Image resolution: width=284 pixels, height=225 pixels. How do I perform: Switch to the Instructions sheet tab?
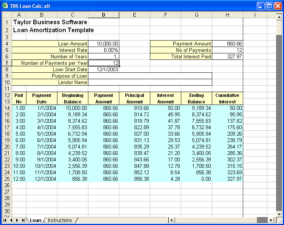click(60, 220)
